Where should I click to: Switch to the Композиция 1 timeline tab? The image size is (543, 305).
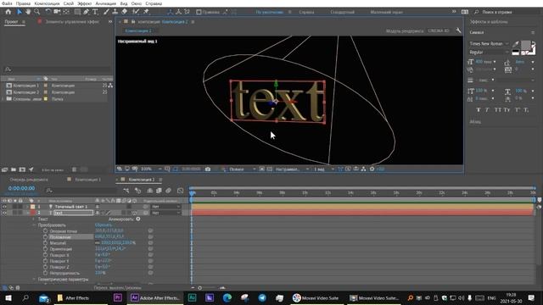click(87, 180)
